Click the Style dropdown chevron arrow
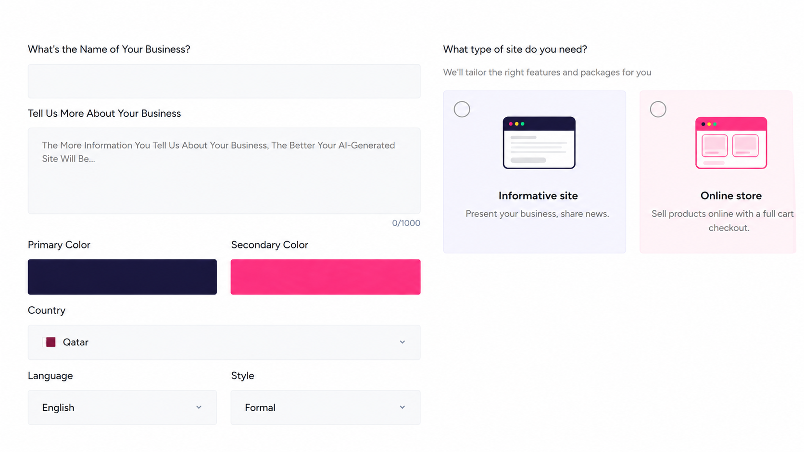The image size is (804, 452). (402, 407)
